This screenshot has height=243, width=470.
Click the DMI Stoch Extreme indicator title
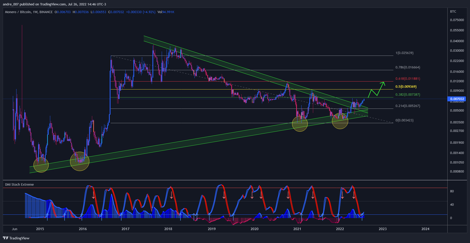19,185
